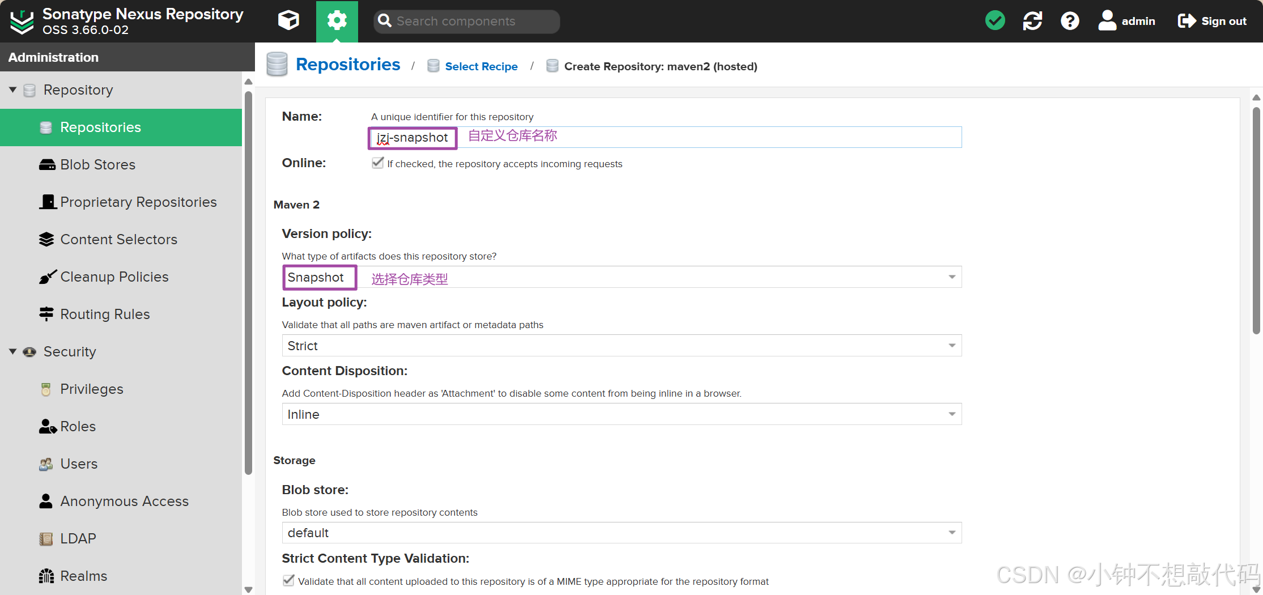Click sidebar scroll down arrow
Image resolution: width=1263 pixels, height=595 pixels.
click(248, 589)
